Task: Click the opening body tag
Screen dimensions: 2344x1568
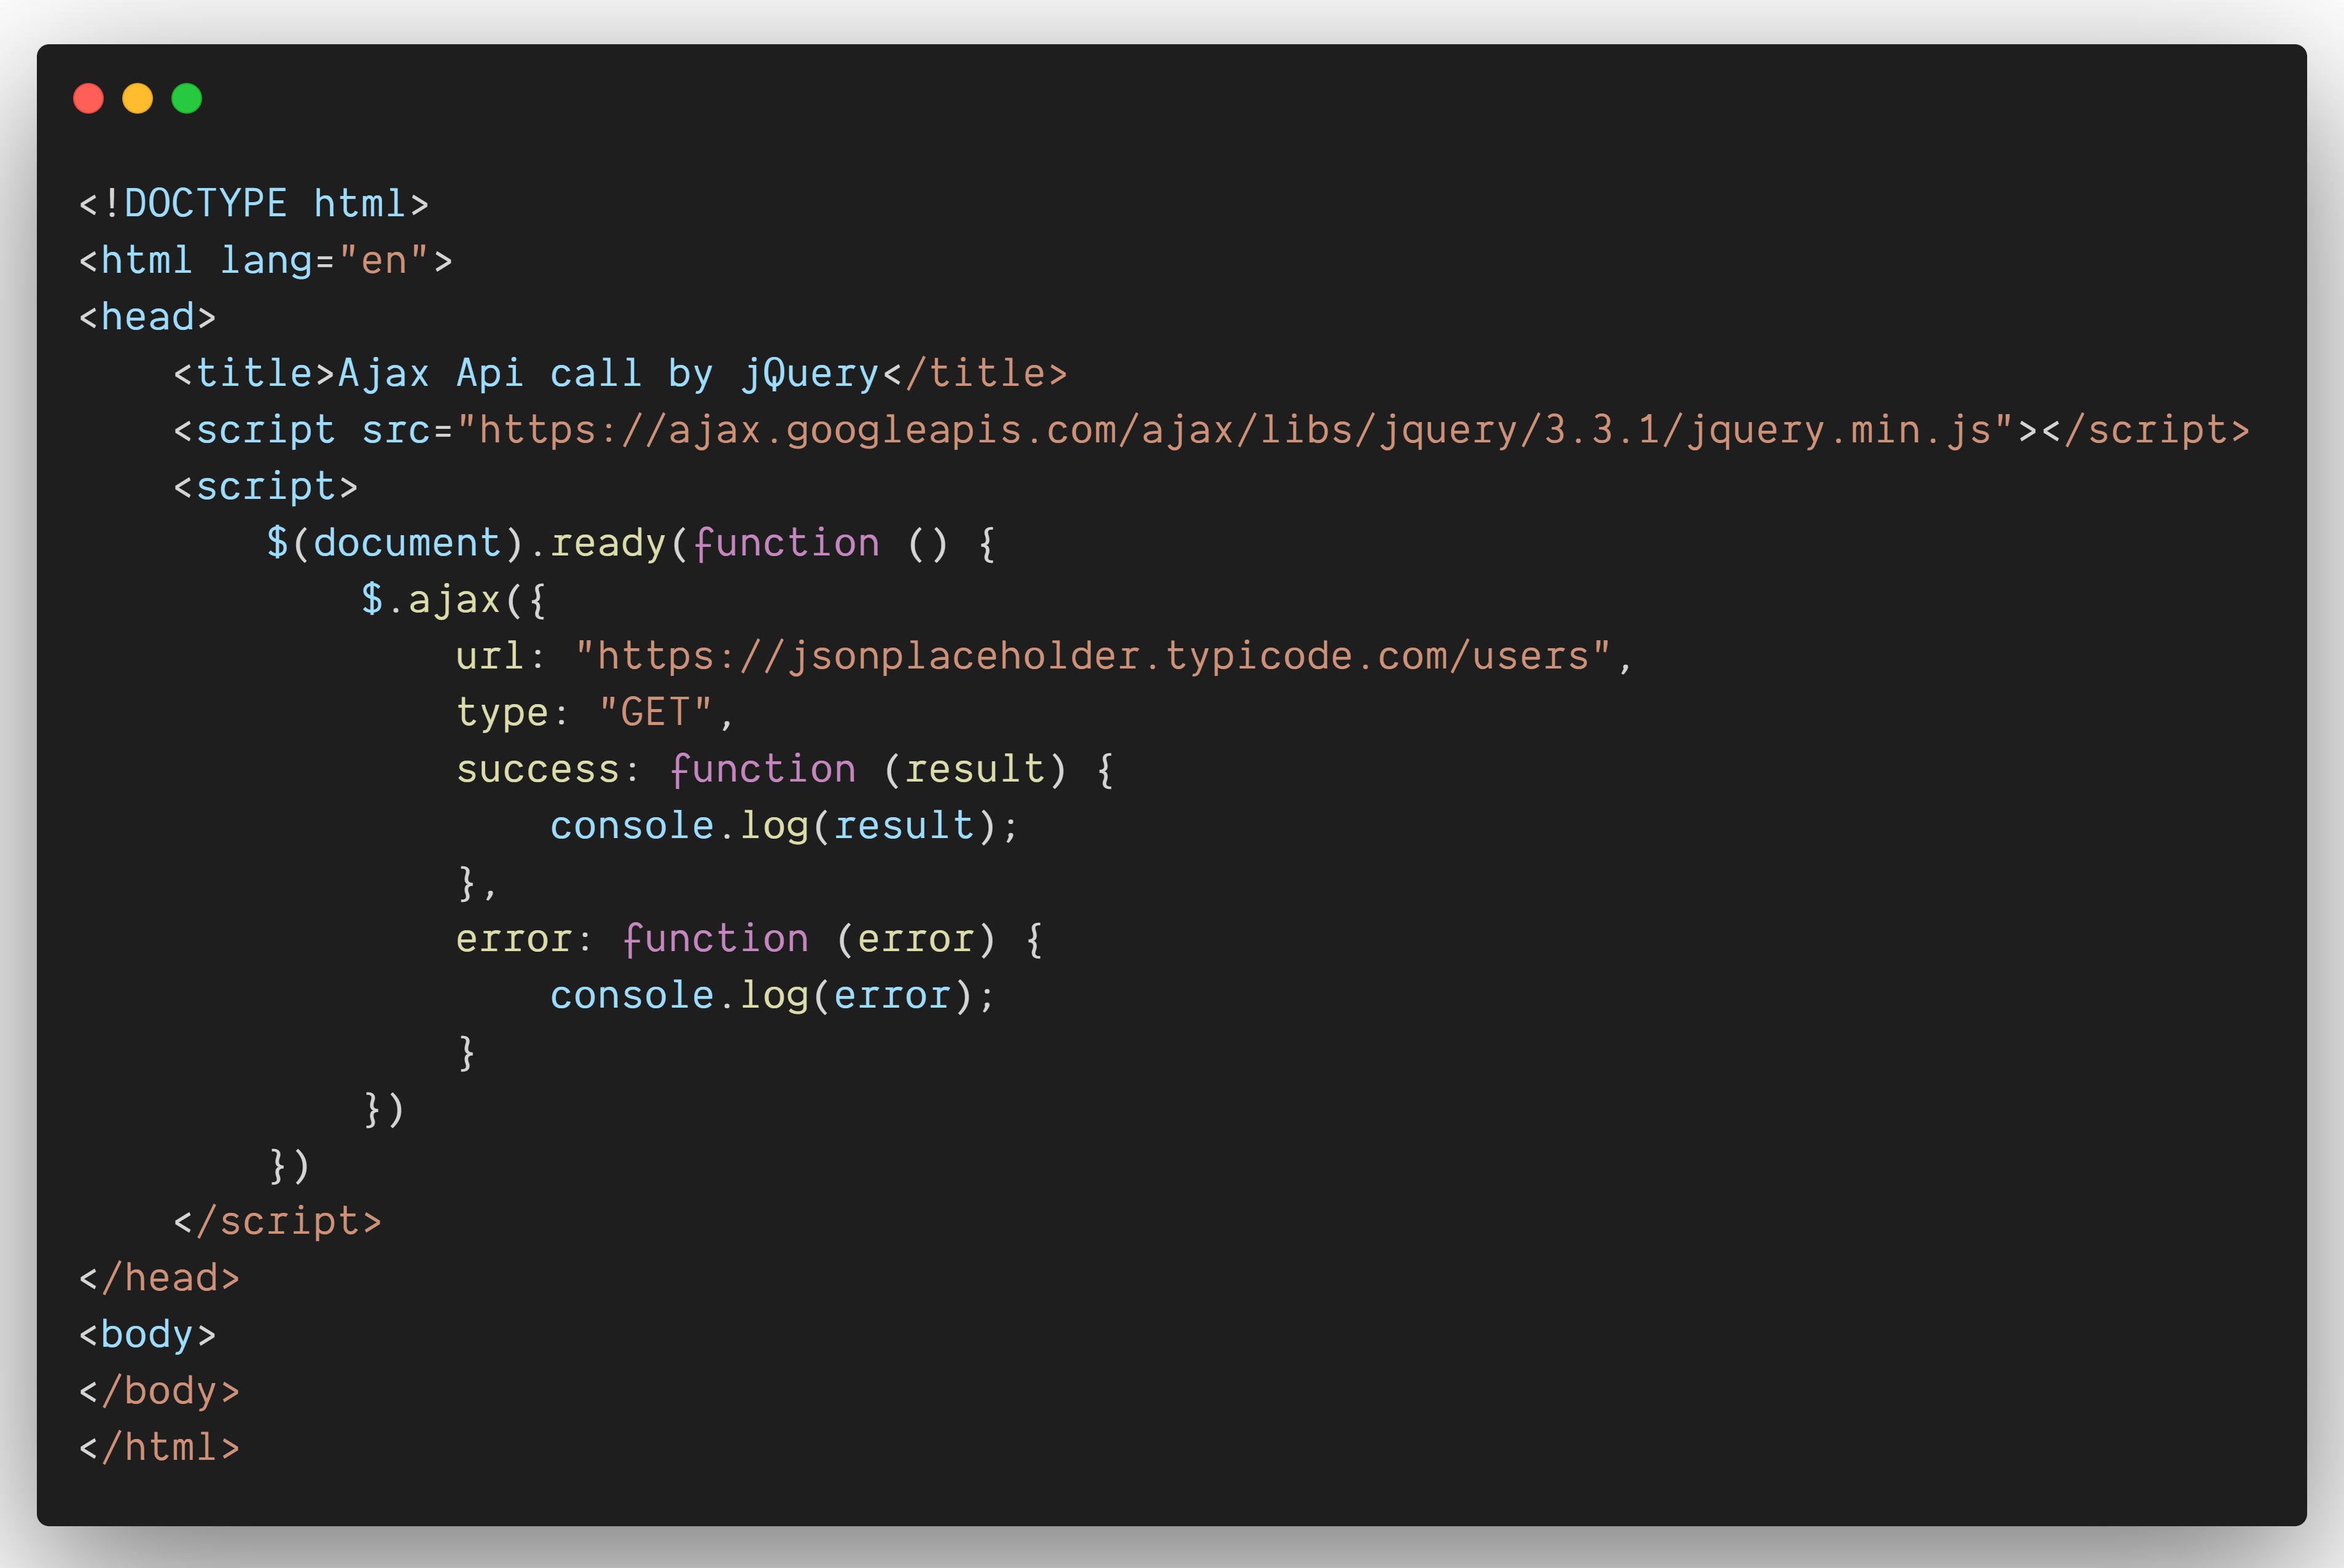Action: (147, 1333)
